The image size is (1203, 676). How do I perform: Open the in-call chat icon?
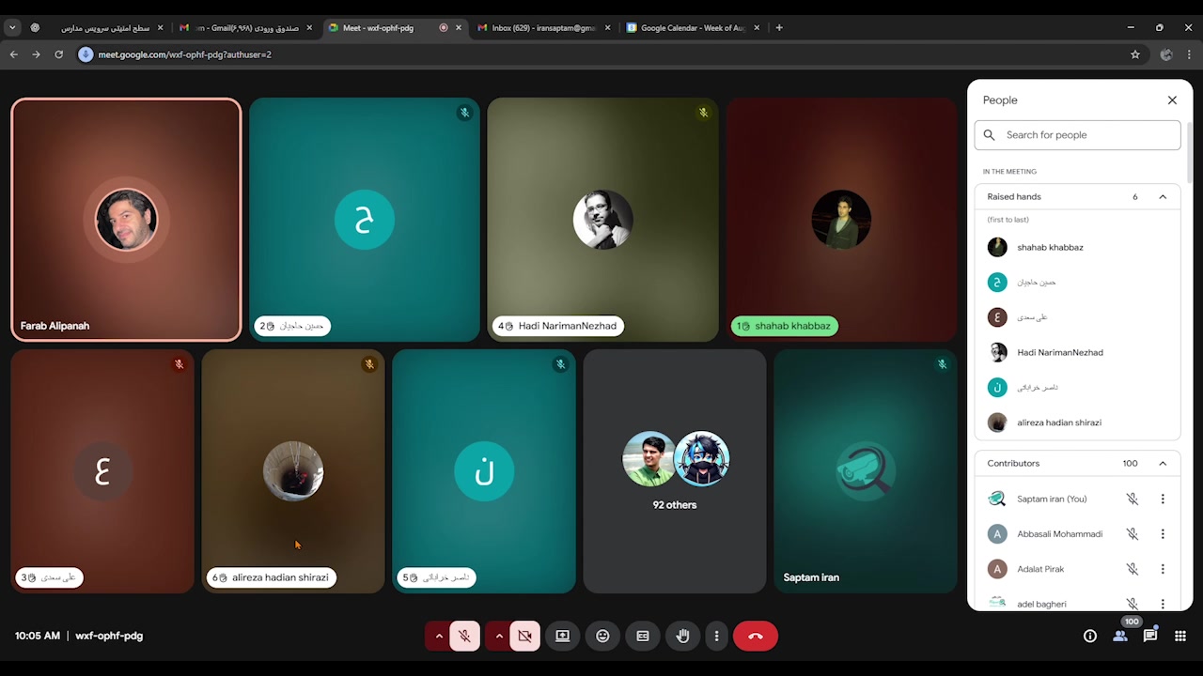point(1150,636)
